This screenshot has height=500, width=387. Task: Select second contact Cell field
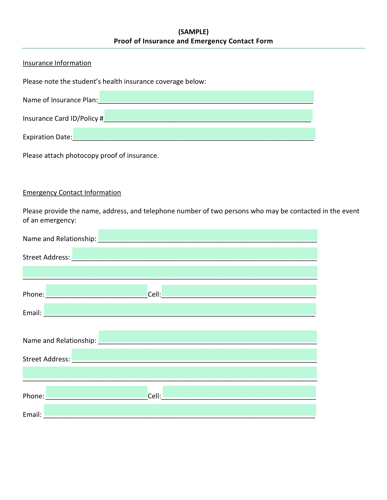[x=239, y=391]
